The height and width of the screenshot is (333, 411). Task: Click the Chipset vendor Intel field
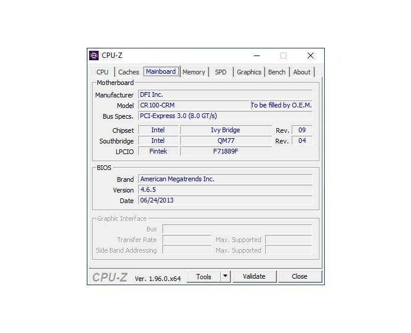[x=158, y=130]
